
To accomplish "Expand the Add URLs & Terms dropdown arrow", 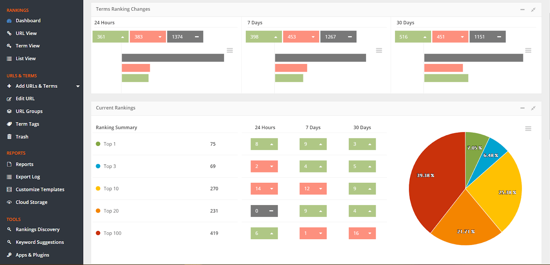I will (x=78, y=86).
